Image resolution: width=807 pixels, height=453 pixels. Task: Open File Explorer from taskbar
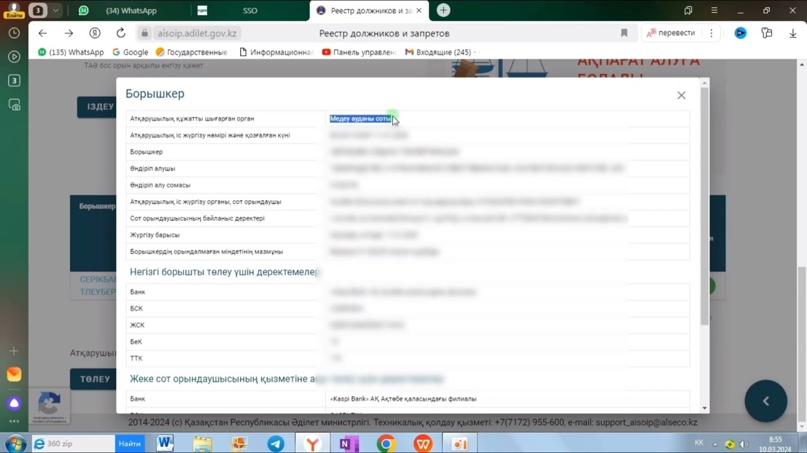coord(202,444)
